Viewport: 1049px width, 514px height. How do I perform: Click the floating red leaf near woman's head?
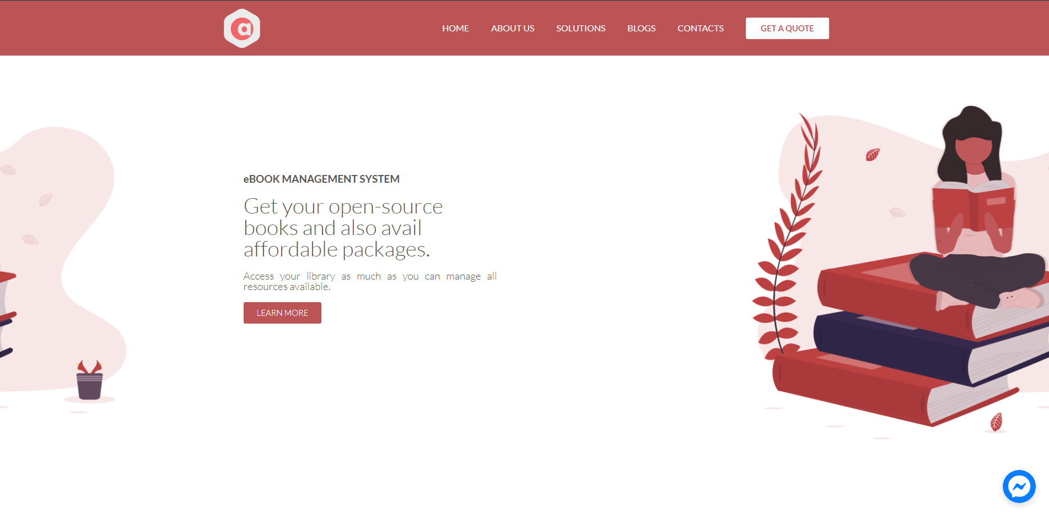point(872,155)
